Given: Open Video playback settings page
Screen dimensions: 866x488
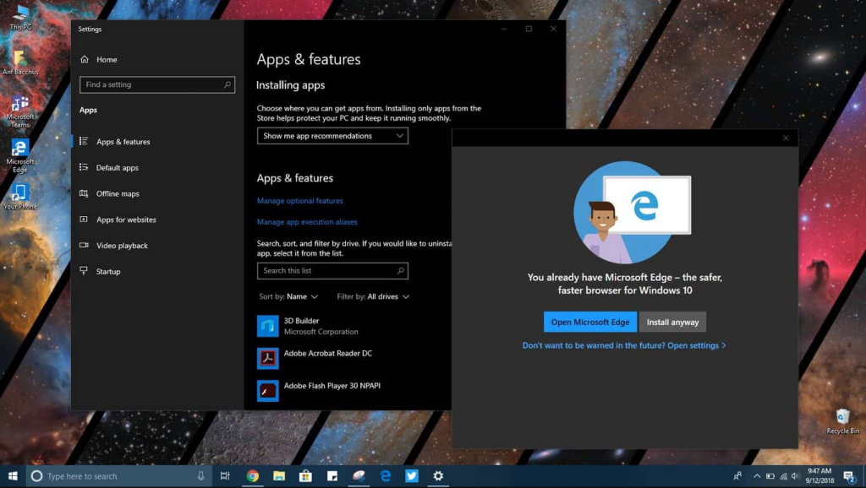Looking at the screenshot, I should point(156,246).
